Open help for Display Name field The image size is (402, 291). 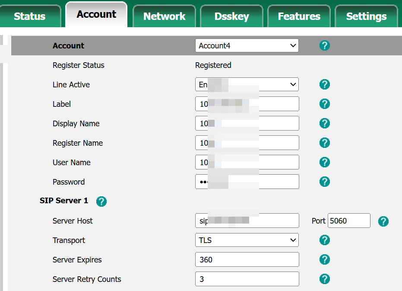click(x=324, y=123)
